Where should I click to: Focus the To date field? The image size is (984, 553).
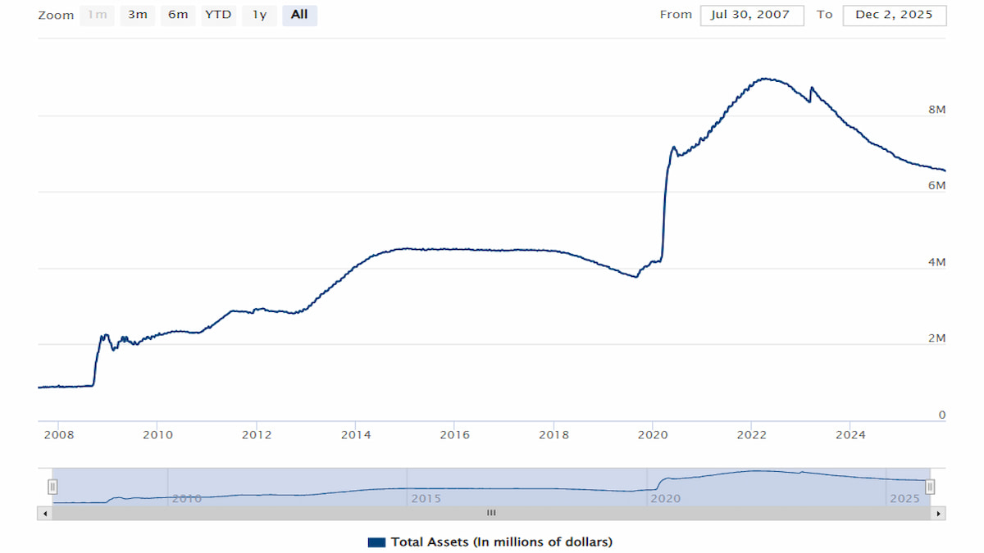[894, 15]
